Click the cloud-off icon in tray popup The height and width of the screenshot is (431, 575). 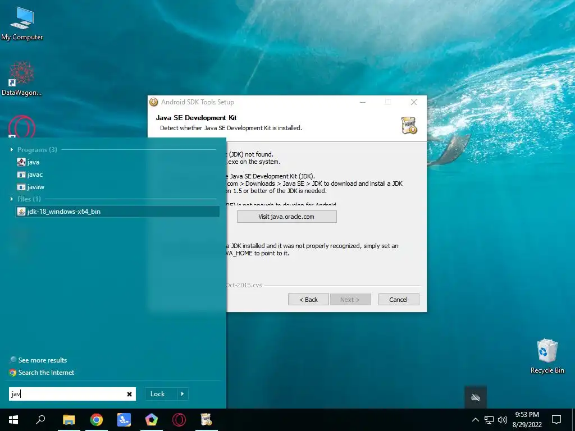point(476,397)
